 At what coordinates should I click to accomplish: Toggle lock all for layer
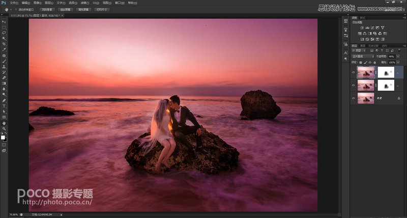click(374, 63)
